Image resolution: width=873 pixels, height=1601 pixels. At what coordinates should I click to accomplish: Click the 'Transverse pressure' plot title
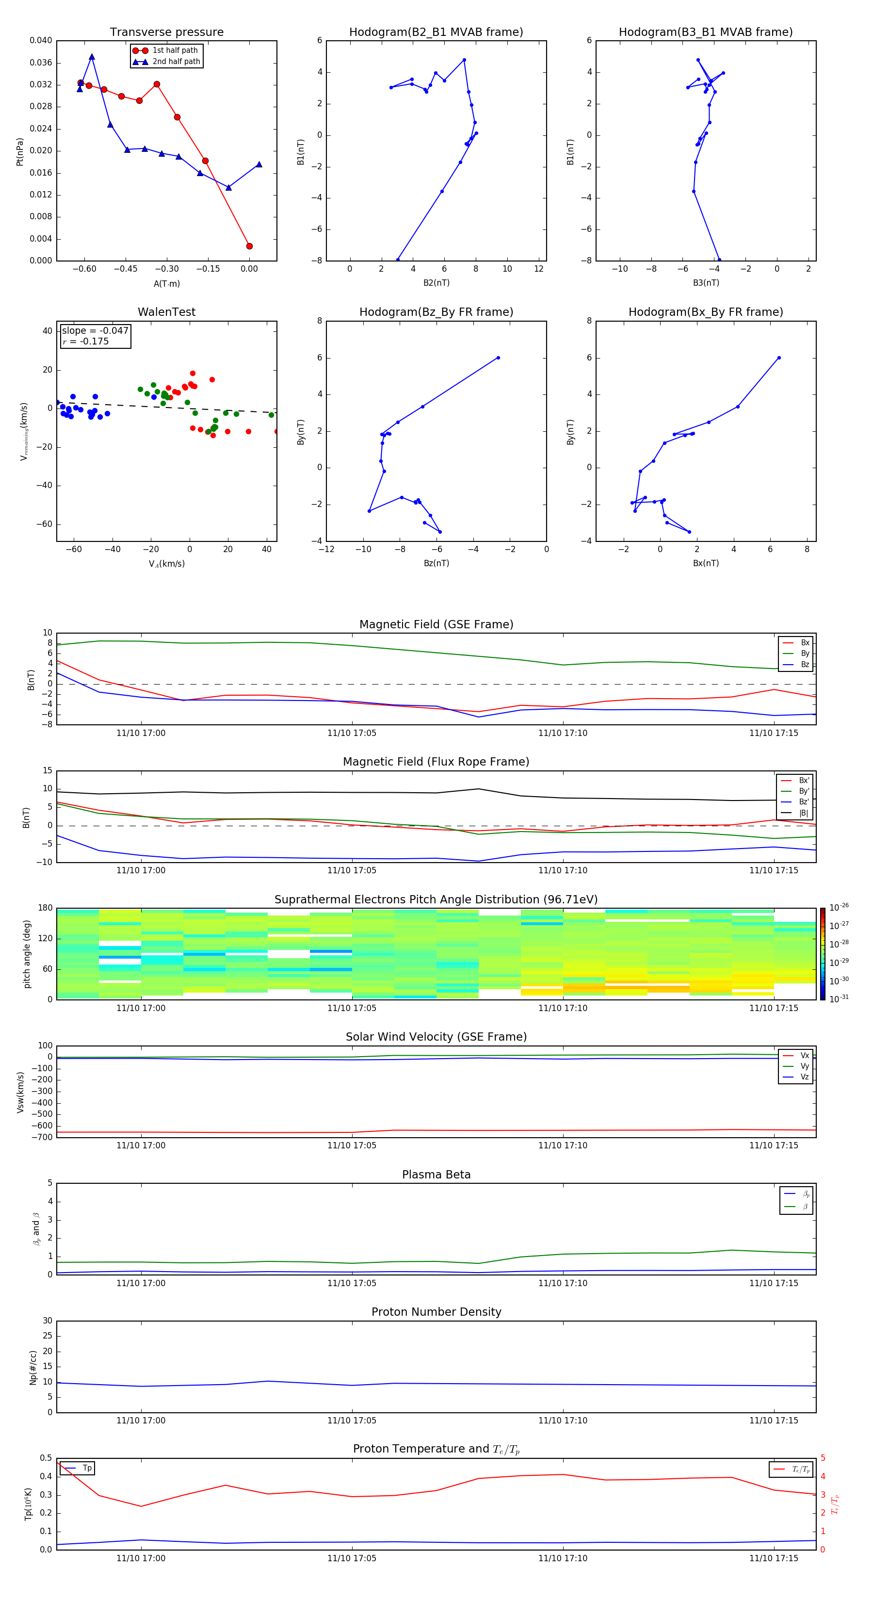[x=166, y=32]
